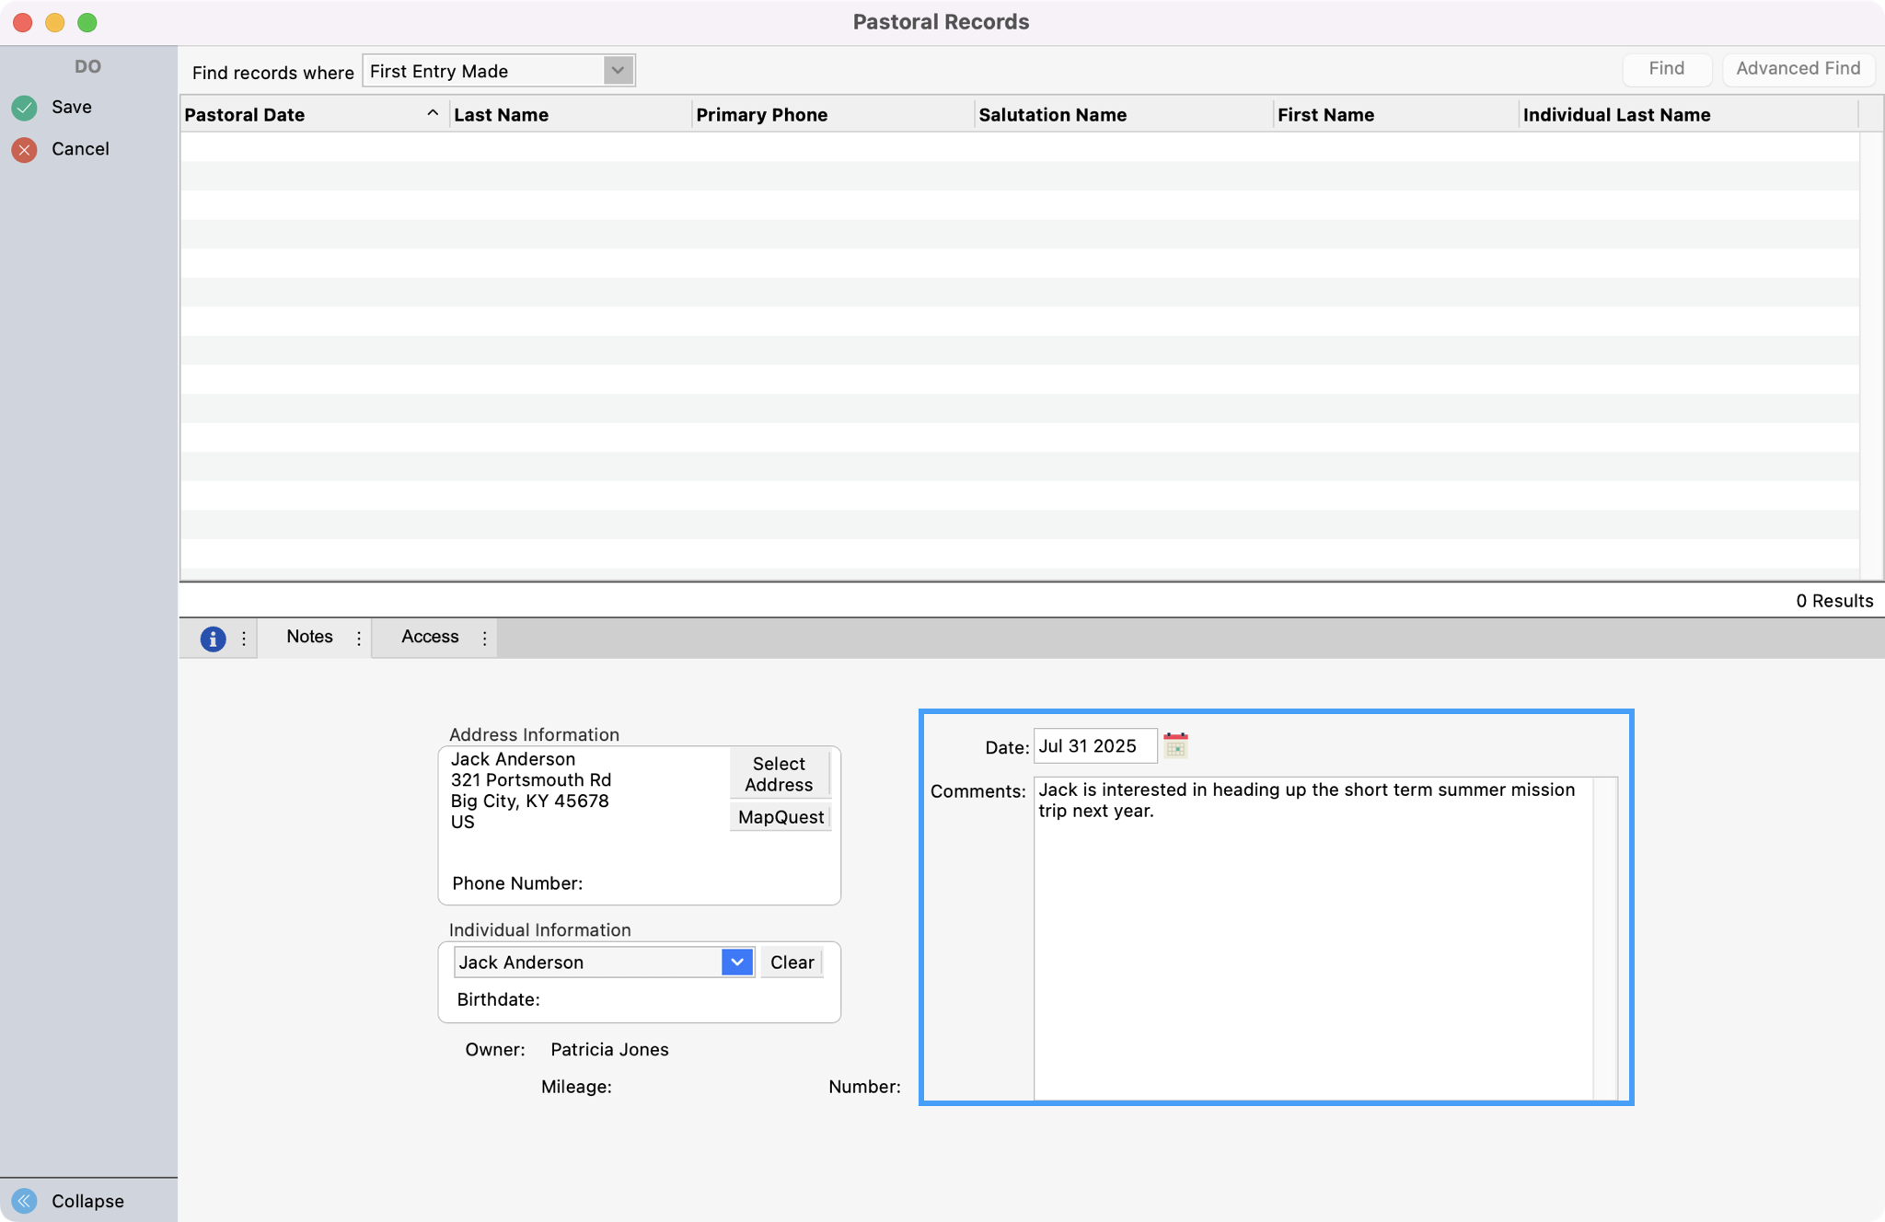The height and width of the screenshot is (1222, 1885).
Task: Switch to the Access tab
Action: (x=429, y=637)
